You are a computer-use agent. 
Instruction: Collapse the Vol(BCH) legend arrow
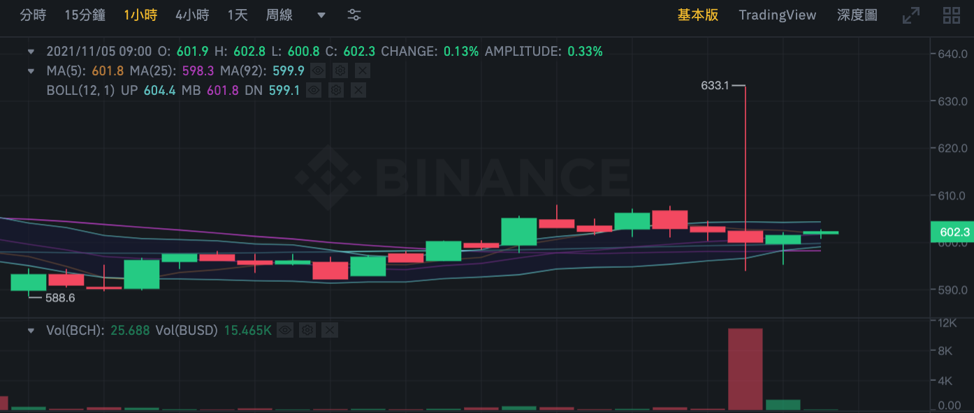tap(31, 330)
